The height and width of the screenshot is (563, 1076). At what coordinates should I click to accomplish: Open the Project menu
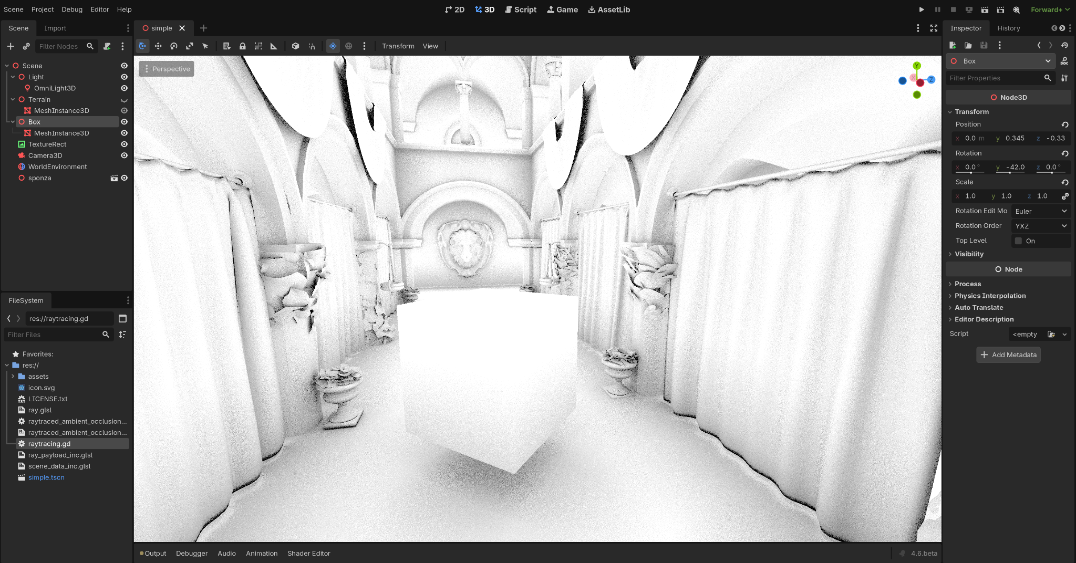click(43, 9)
